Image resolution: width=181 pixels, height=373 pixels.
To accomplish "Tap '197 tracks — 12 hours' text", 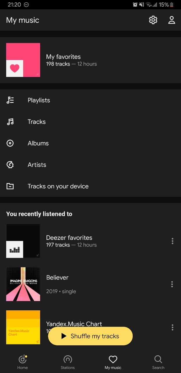I will click(72, 245).
